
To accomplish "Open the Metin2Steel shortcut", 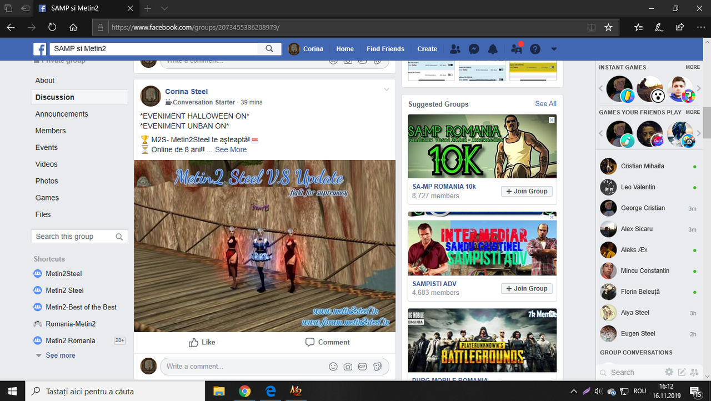I will (x=64, y=274).
